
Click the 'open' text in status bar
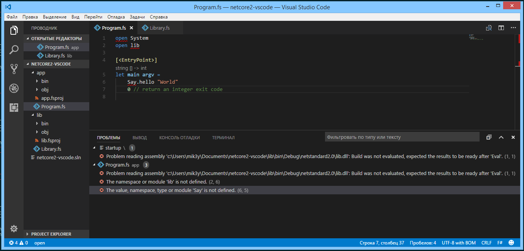click(x=39, y=243)
